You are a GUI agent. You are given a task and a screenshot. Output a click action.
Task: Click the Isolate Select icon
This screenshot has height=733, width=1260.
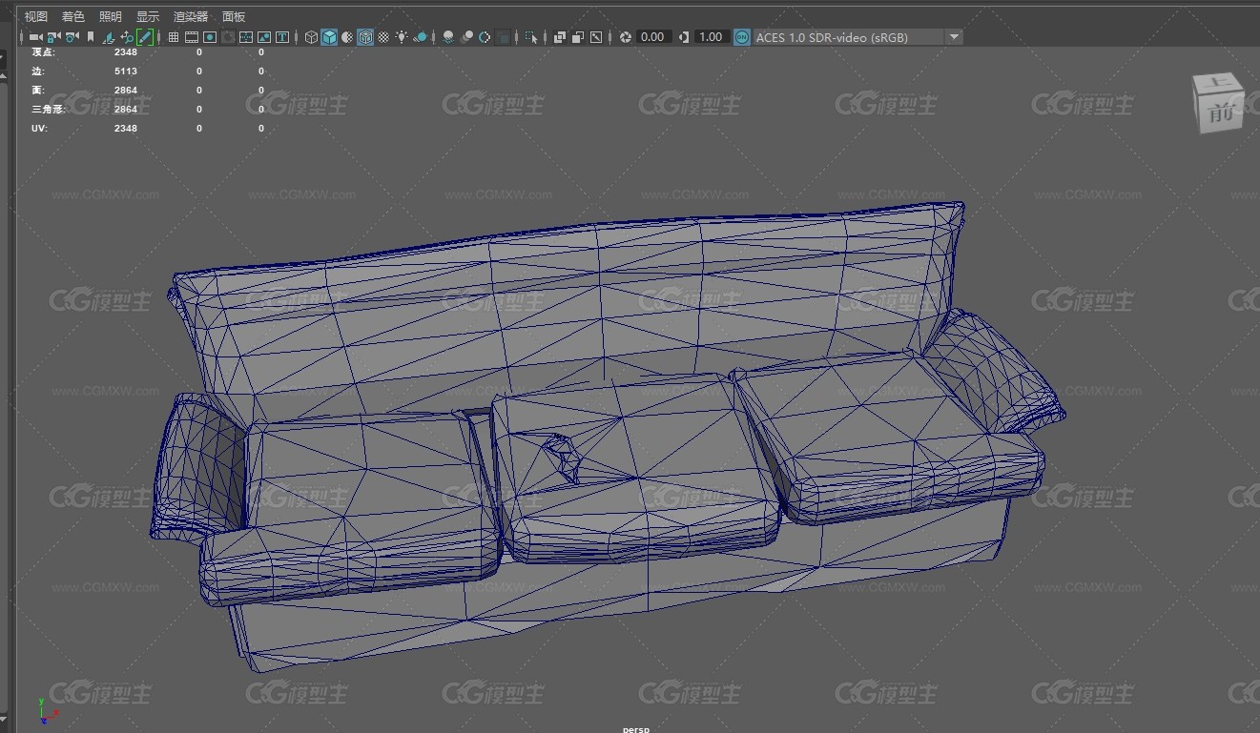click(531, 37)
